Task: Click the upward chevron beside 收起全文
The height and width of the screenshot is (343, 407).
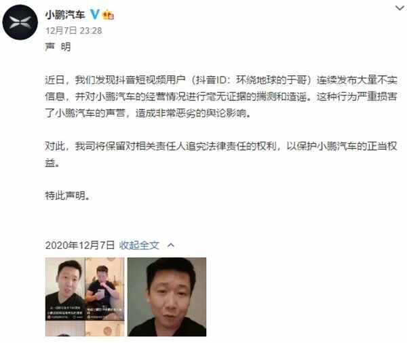Action: [171, 245]
